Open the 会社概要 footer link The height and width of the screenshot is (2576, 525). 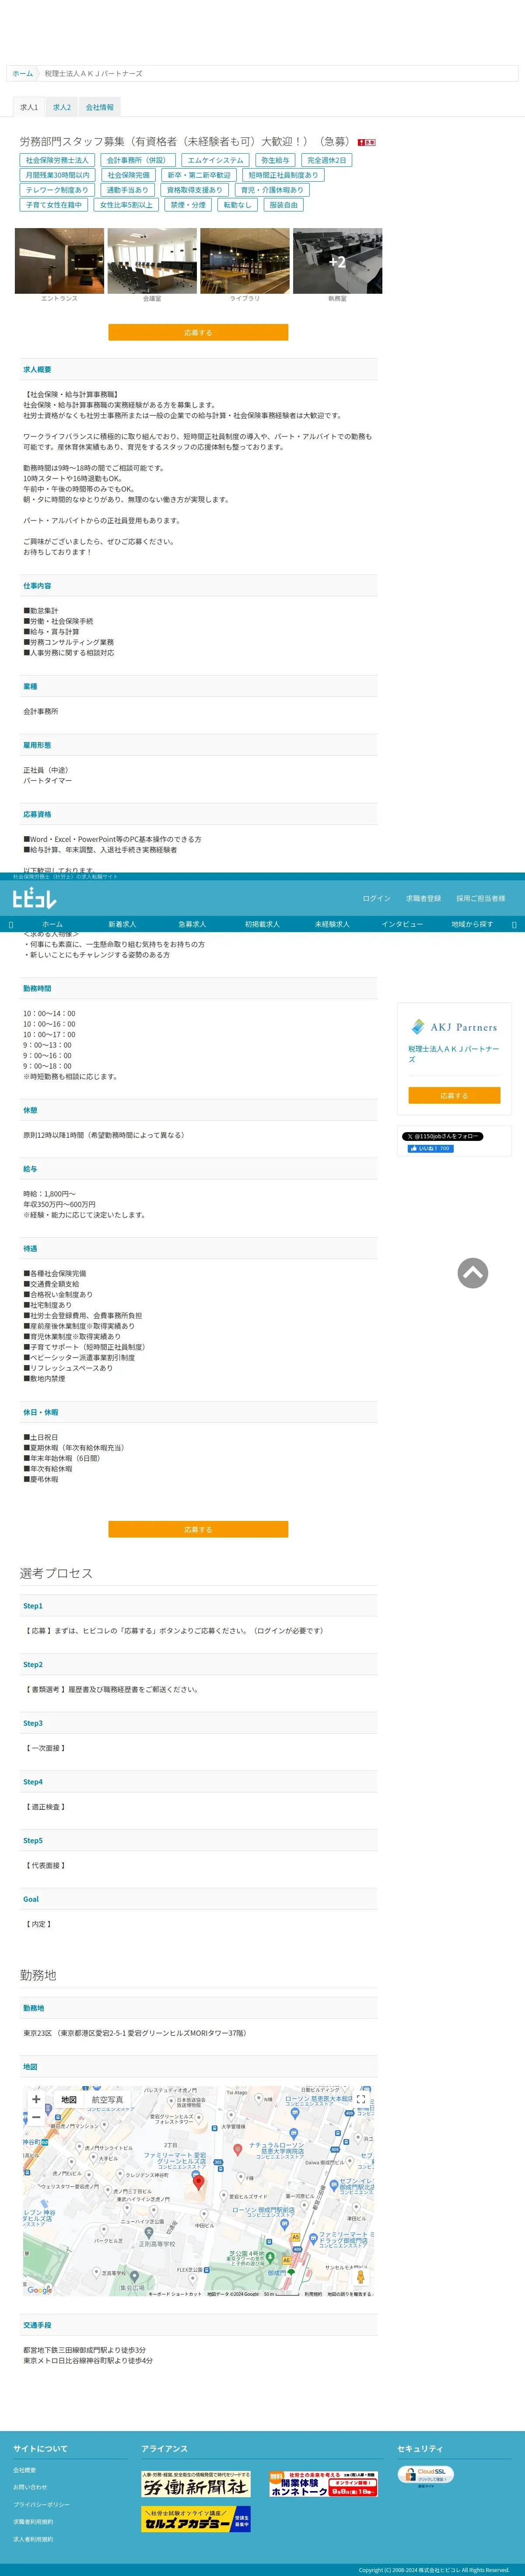point(24,2470)
